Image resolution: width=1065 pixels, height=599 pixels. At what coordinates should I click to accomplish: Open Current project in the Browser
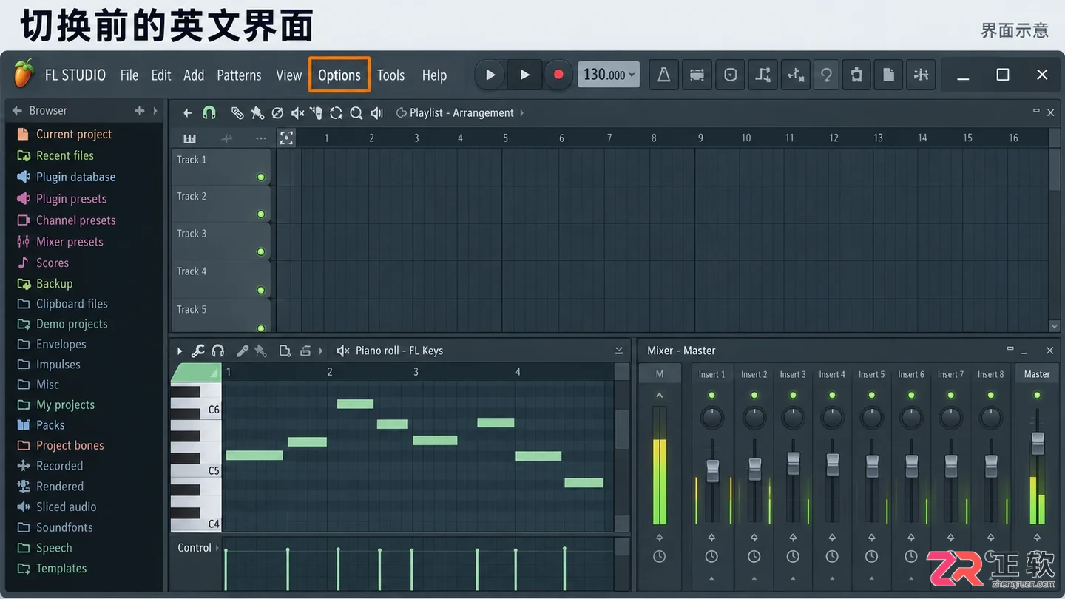(x=64, y=134)
